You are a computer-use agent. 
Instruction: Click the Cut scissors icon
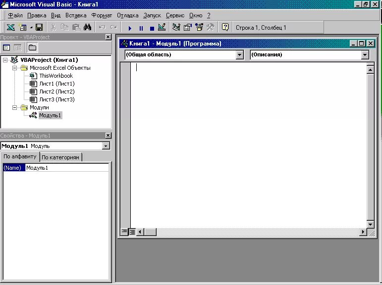click(54, 27)
